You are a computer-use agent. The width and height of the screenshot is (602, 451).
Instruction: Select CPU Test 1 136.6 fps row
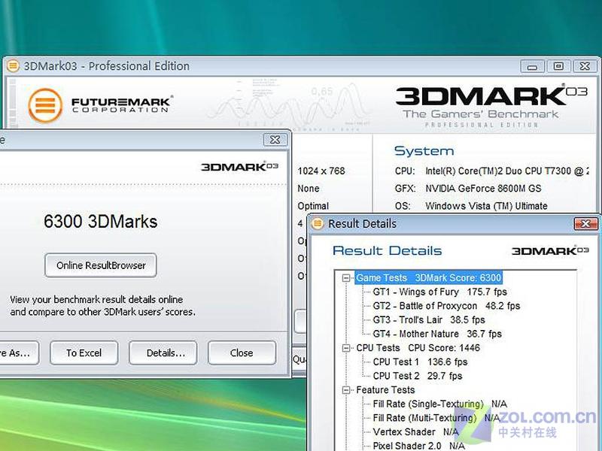click(420, 362)
